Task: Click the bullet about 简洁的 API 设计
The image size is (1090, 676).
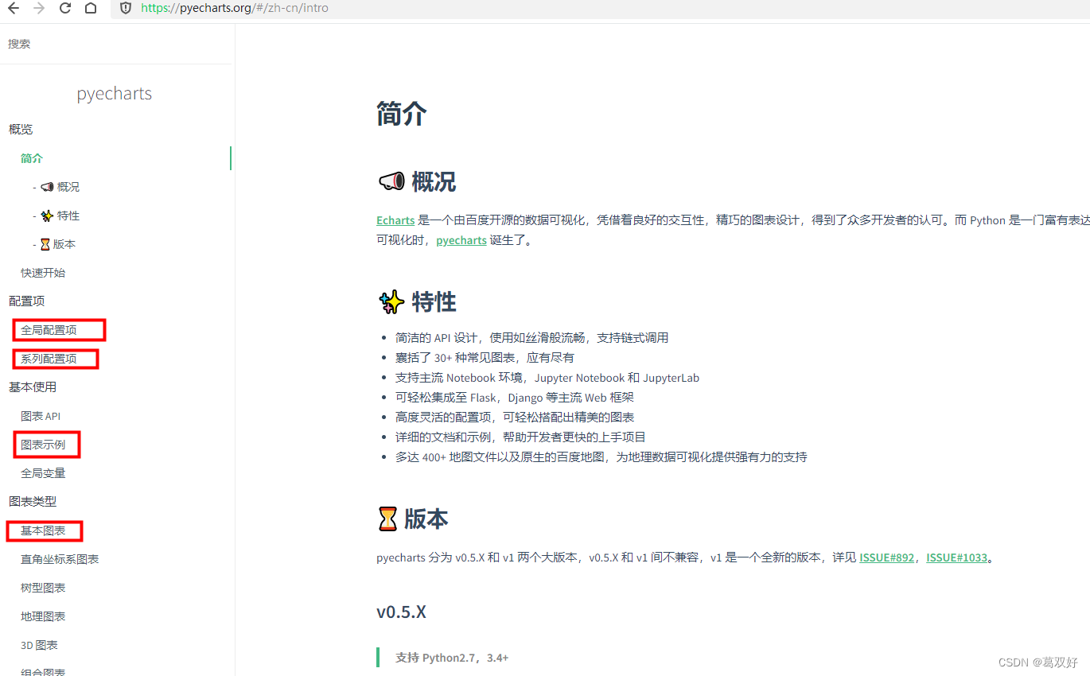Action: [x=531, y=337]
